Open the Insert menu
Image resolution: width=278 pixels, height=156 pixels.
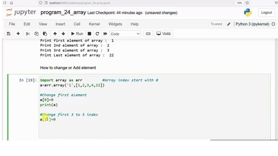60,24
